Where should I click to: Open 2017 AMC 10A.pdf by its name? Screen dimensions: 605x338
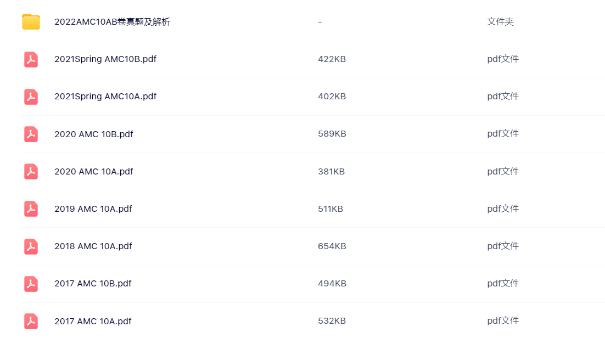93,321
